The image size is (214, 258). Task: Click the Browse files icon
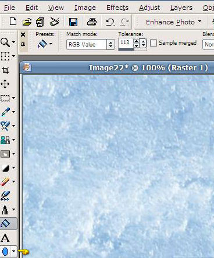pyautogui.click(x=40, y=22)
